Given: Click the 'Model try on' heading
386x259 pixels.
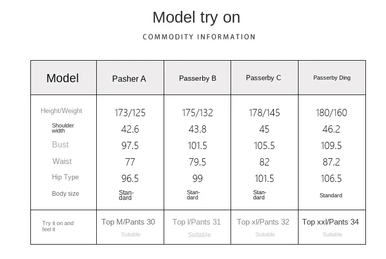Looking at the screenshot, I should (x=196, y=17).
